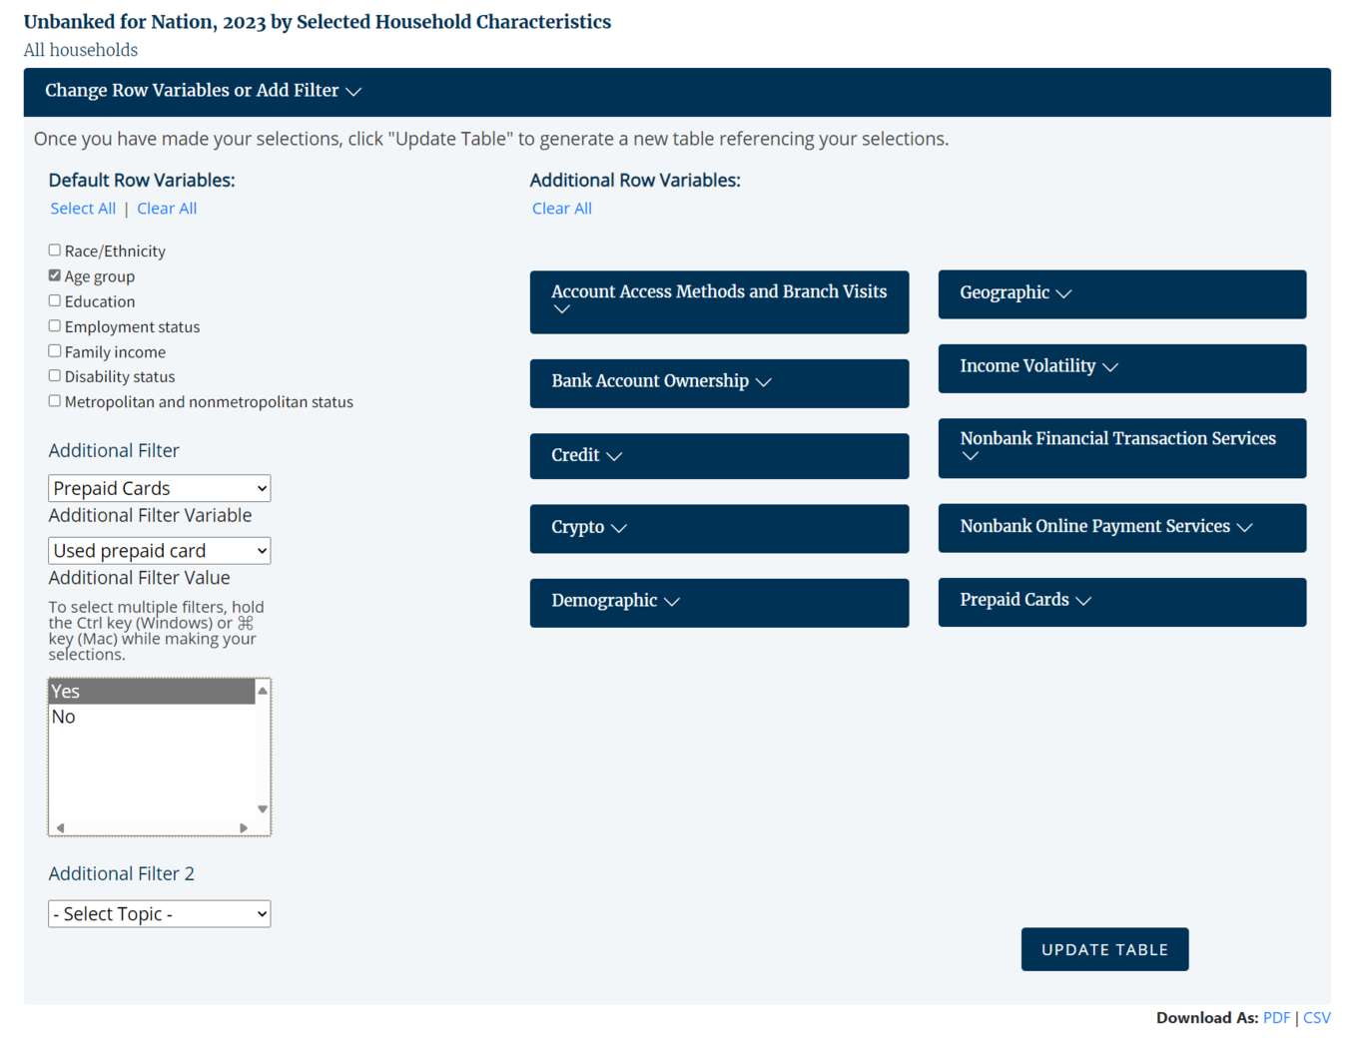Collapse the Change Row Variables or Add Filter bar
Viewport: 1354px width, 1050px height.
coord(677,91)
